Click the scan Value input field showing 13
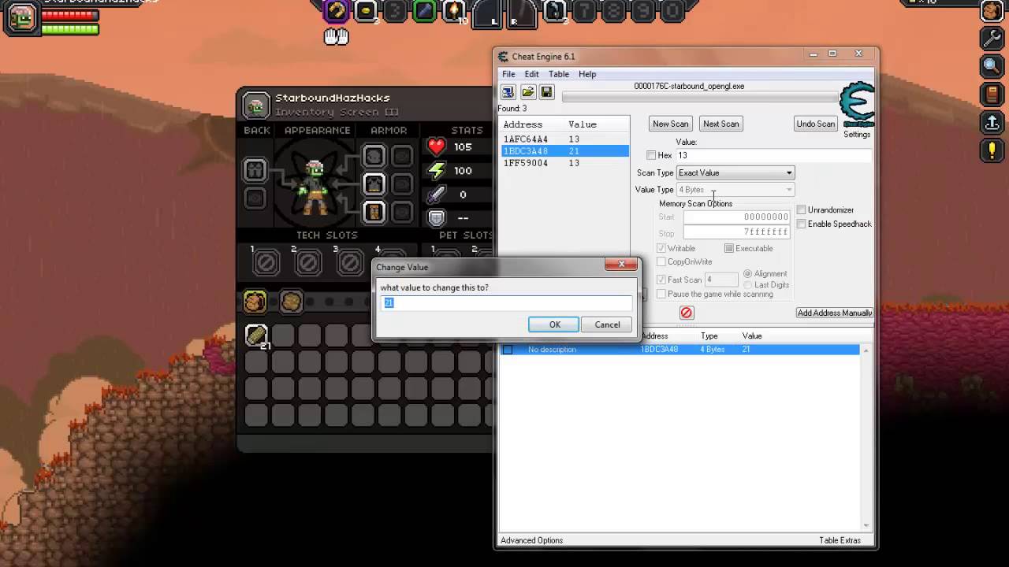 tap(774, 156)
